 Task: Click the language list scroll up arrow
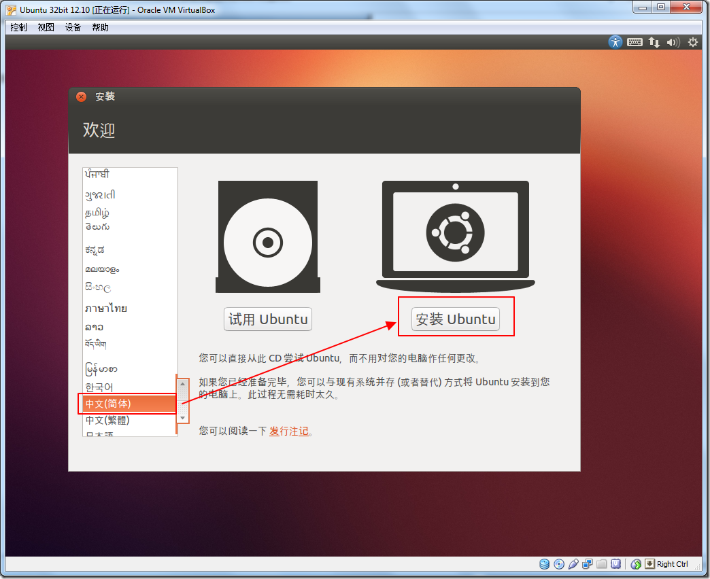click(x=182, y=384)
